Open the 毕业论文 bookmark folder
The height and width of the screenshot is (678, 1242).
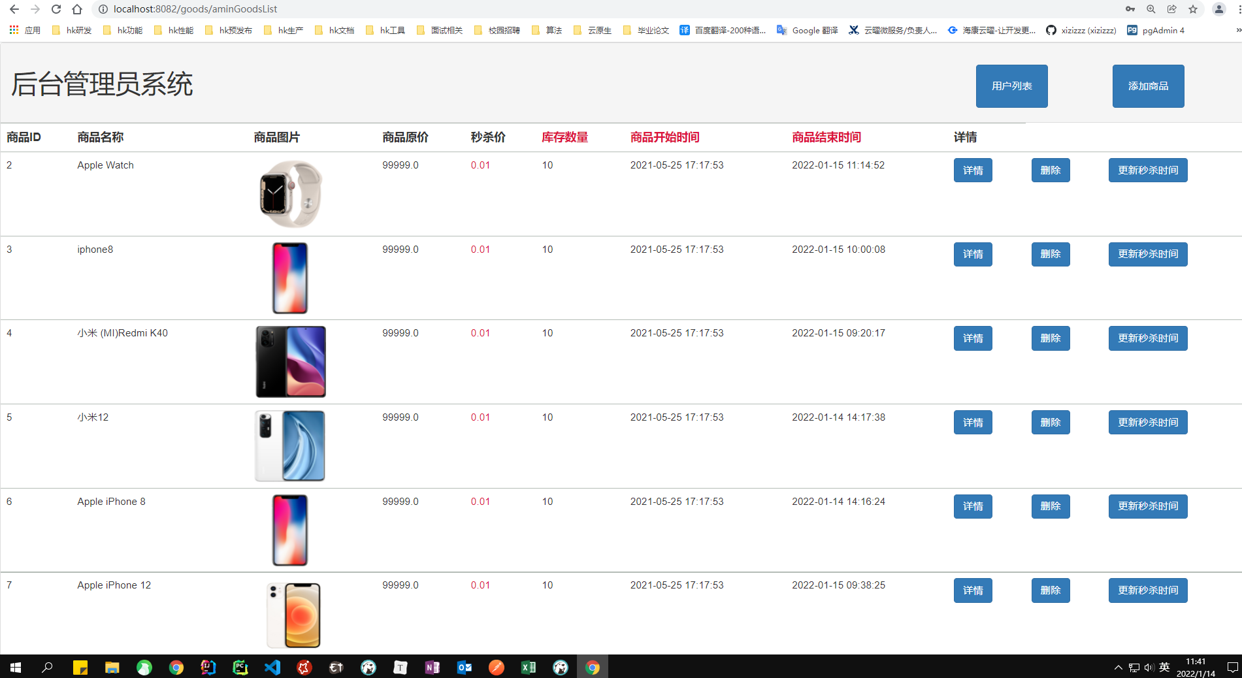646,30
